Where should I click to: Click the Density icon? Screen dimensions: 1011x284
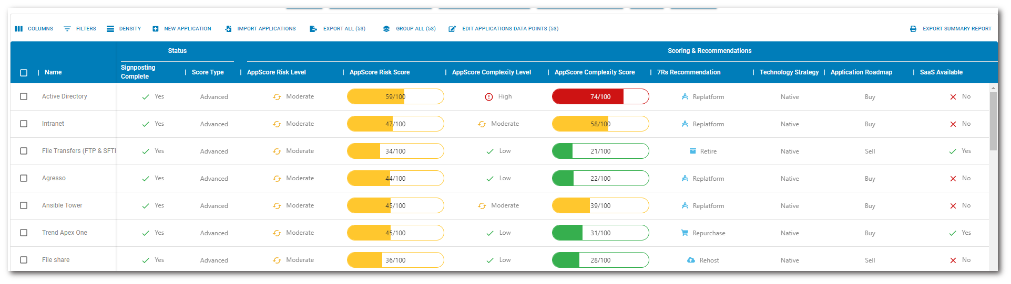(110, 29)
